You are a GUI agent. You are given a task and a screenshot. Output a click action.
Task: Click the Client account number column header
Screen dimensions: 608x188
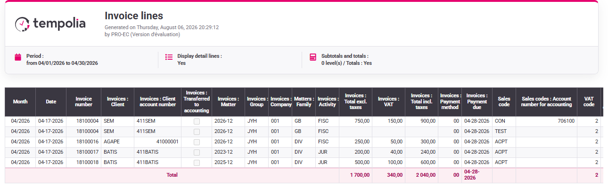(157, 102)
